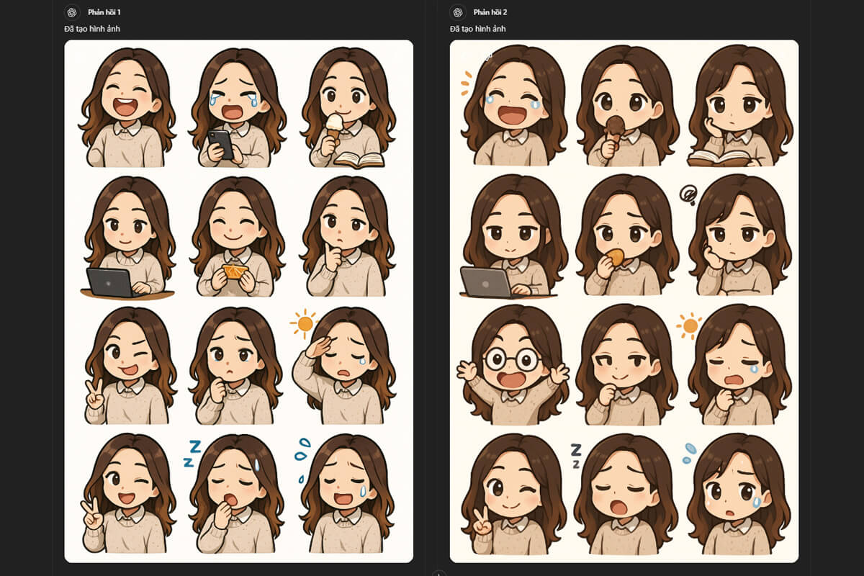Click the laptop sticker in Response 1
Screen dimensions: 864x576
coord(128,238)
